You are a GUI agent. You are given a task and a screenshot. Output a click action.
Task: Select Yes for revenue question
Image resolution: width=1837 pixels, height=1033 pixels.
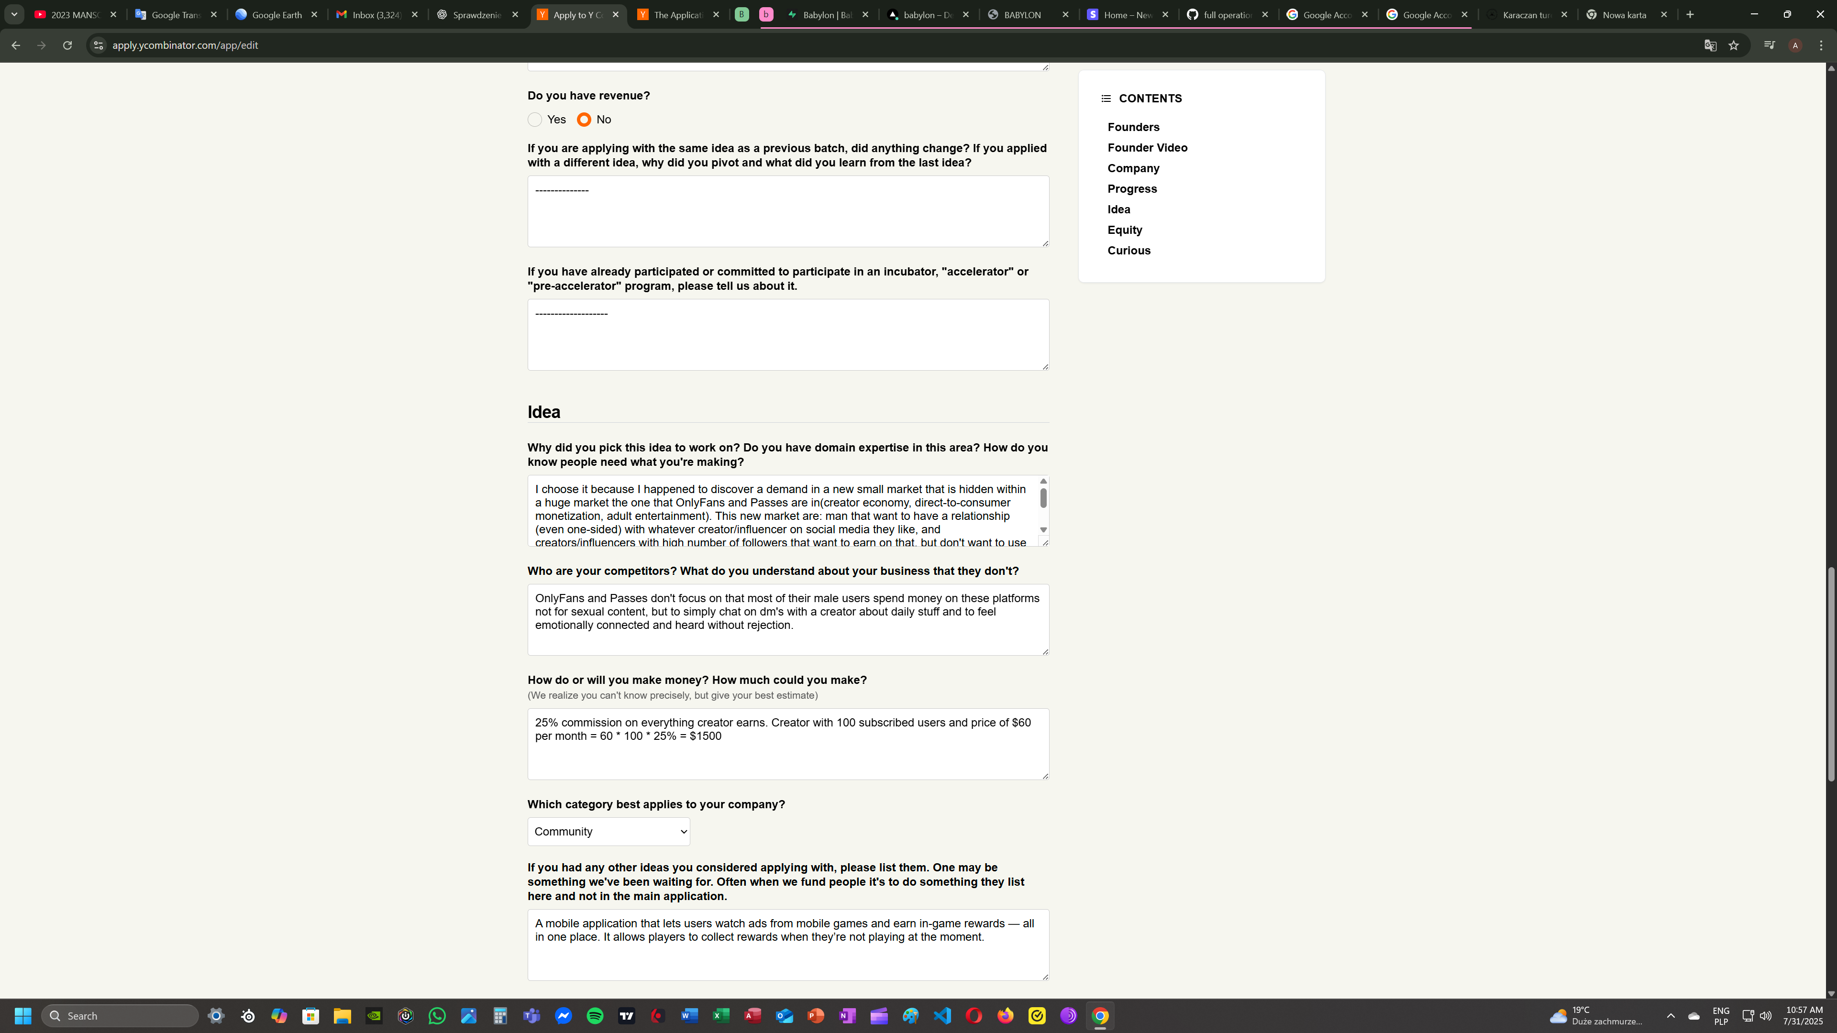tap(535, 119)
